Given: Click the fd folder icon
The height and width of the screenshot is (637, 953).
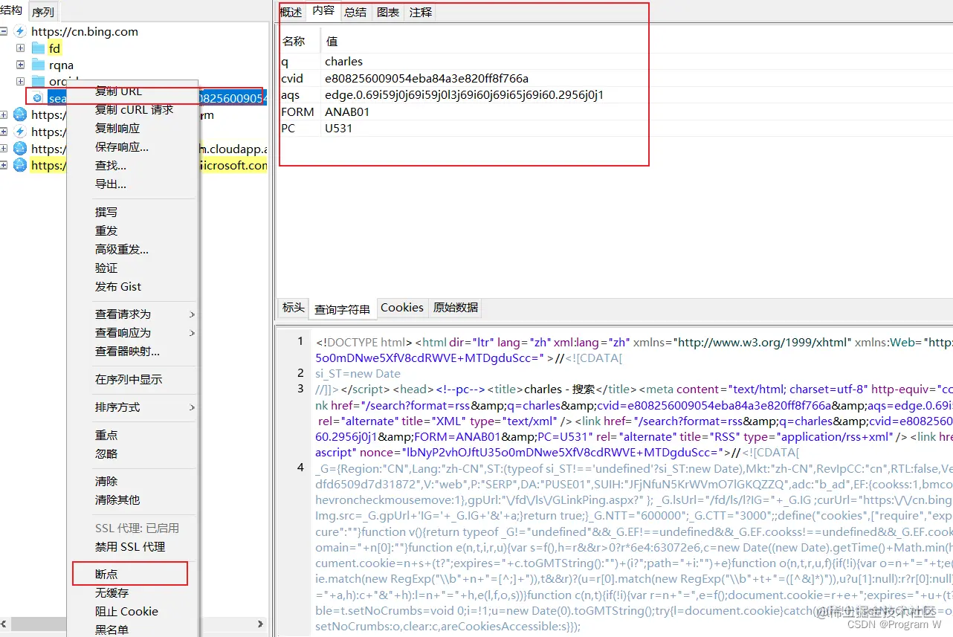Looking at the screenshot, I should (x=38, y=48).
